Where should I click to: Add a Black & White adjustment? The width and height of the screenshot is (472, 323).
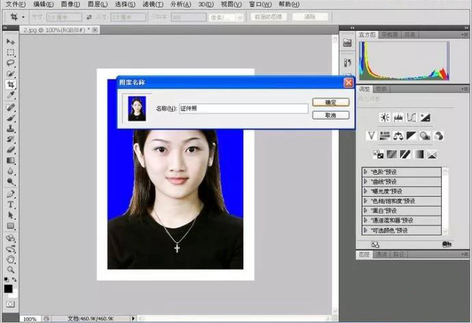click(411, 135)
